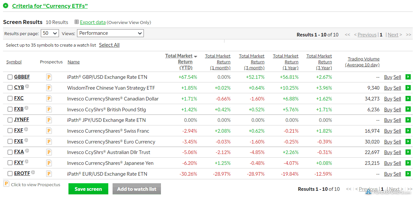Sort by Total Market Return (3 month)

click(251, 62)
